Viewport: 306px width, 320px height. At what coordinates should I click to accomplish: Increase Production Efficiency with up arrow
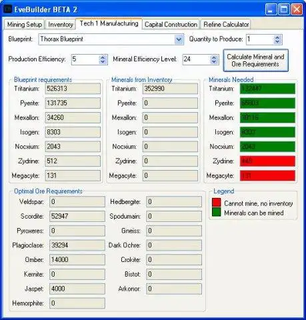pyautogui.click(x=103, y=57)
